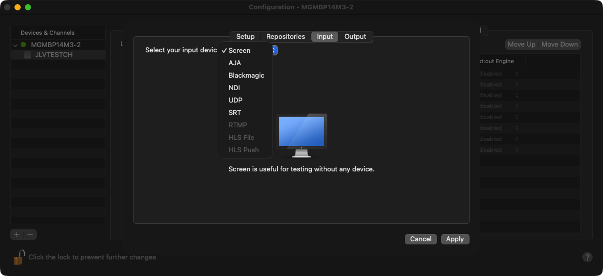
Task: Add a device with the plus button
Action: pyautogui.click(x=17, y=235)
